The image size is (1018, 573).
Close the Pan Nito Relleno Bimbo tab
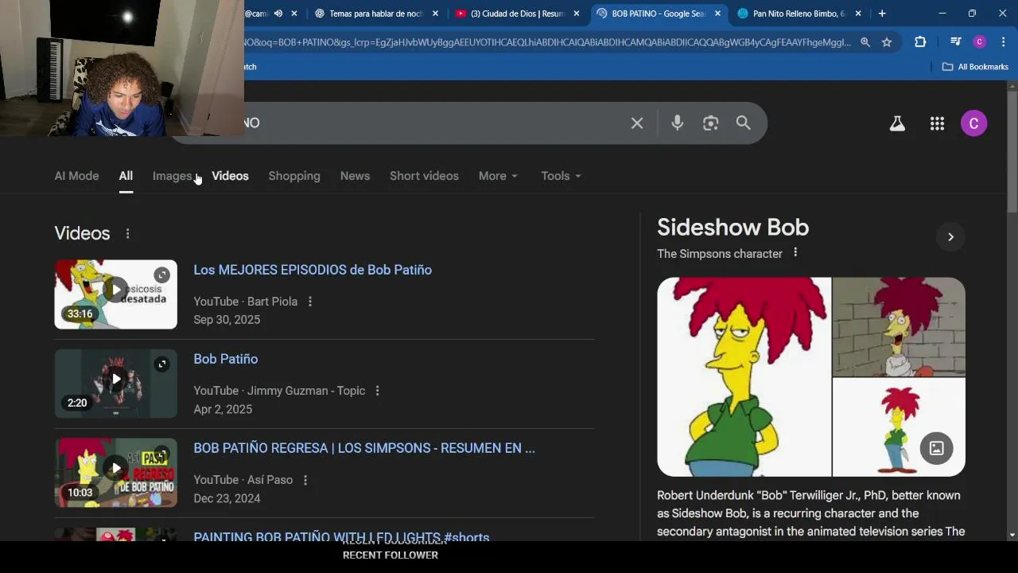[x=858, y=14]
